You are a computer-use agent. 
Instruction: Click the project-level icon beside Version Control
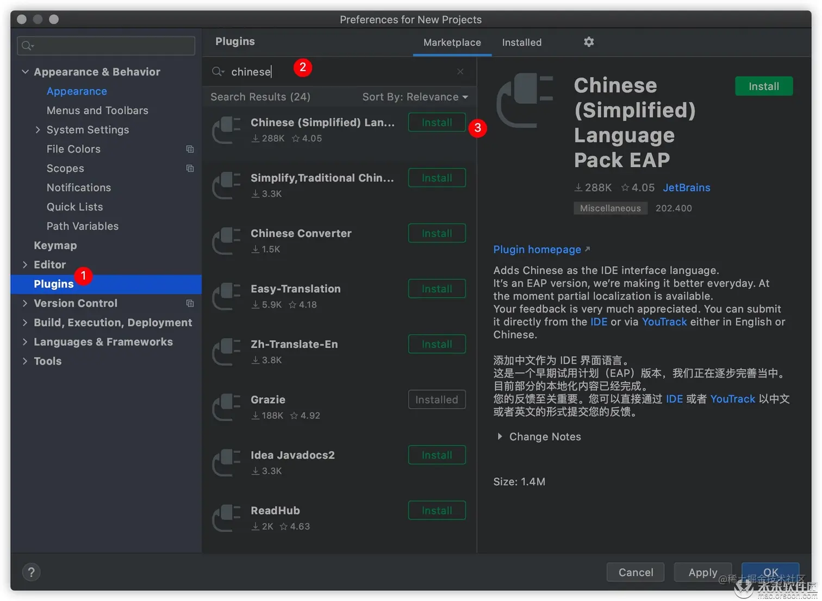coord(190,303)
